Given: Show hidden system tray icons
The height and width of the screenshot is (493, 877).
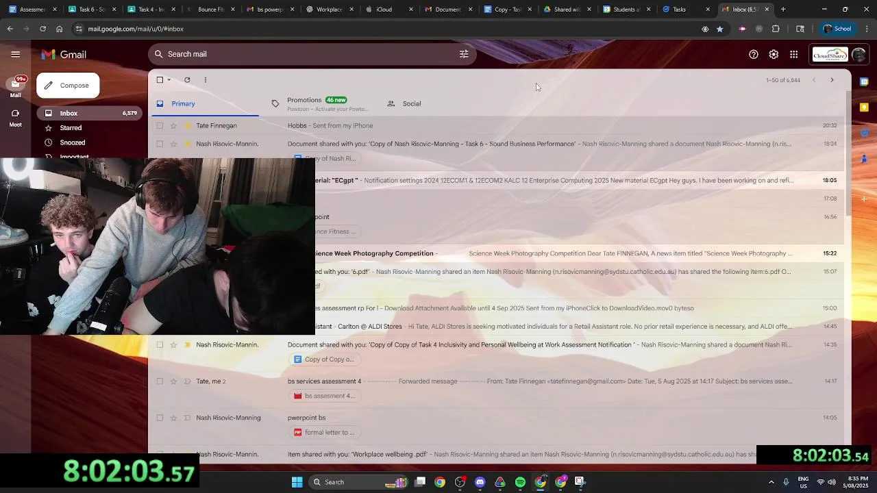Looking at the screenshot, I should 771,482.
